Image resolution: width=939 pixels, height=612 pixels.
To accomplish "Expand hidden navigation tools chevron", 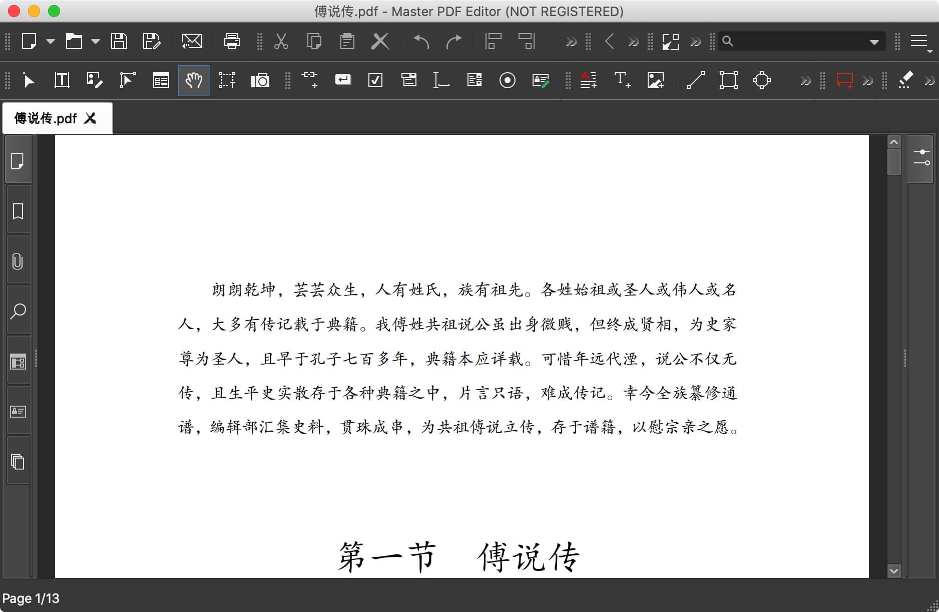I will 633,42.
